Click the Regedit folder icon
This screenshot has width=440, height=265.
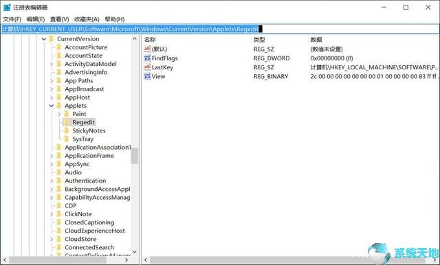pyautogui.click(x=67, y=122)
